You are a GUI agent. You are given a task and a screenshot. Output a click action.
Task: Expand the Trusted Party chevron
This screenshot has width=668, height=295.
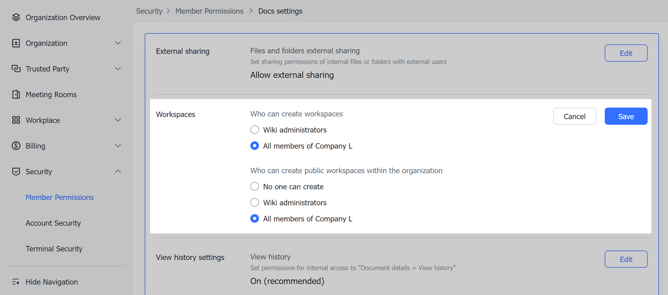(x=118, y=69)
